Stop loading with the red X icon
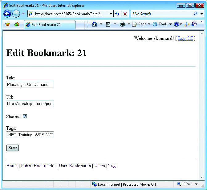This screenshot has width=207, height=190. (x=125, y=14)
